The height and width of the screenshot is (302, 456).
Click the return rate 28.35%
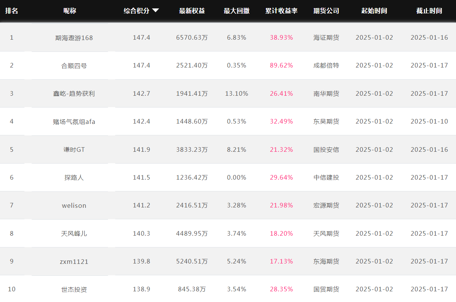coord(281,289)
